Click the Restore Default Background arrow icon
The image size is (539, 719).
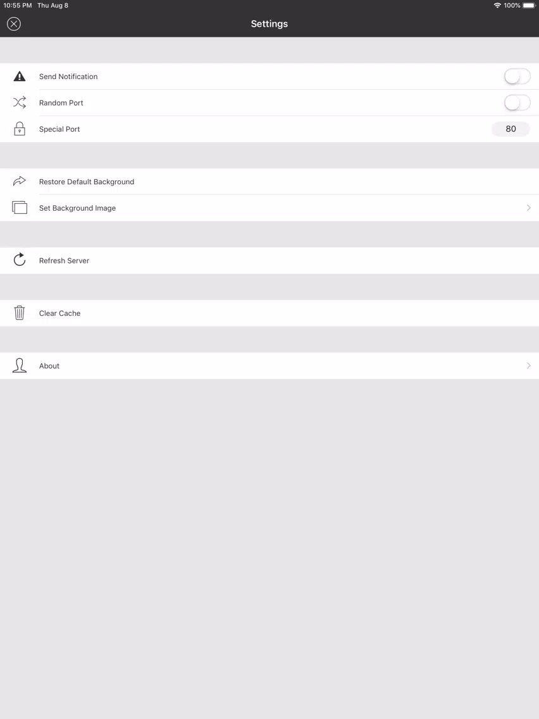pos(19,181)
